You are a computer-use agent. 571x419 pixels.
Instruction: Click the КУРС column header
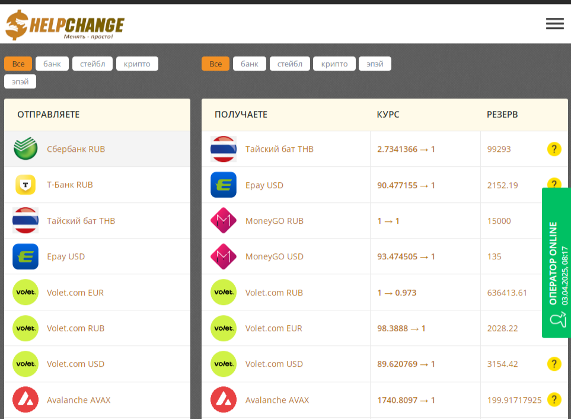pos(388,115)
